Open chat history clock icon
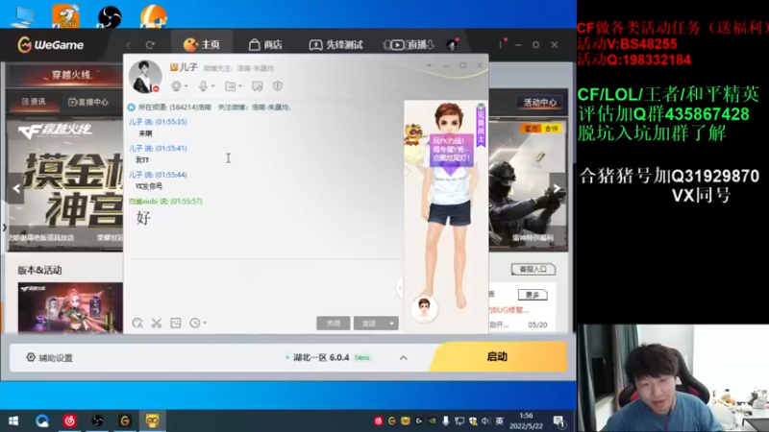This screenshot has width=769, height=432. (x=195, y=323)
